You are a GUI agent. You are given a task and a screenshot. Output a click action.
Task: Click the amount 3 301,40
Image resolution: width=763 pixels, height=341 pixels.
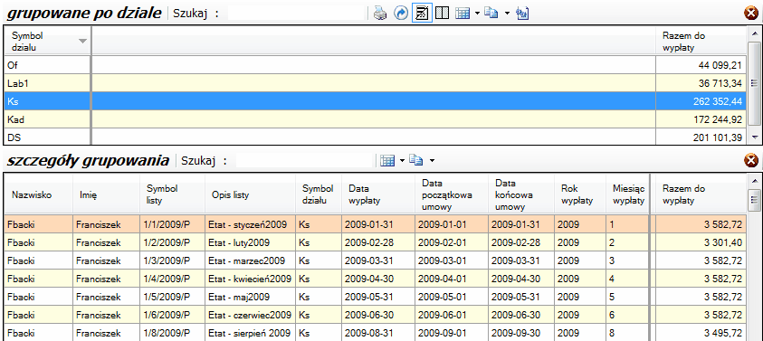point(722,242)
